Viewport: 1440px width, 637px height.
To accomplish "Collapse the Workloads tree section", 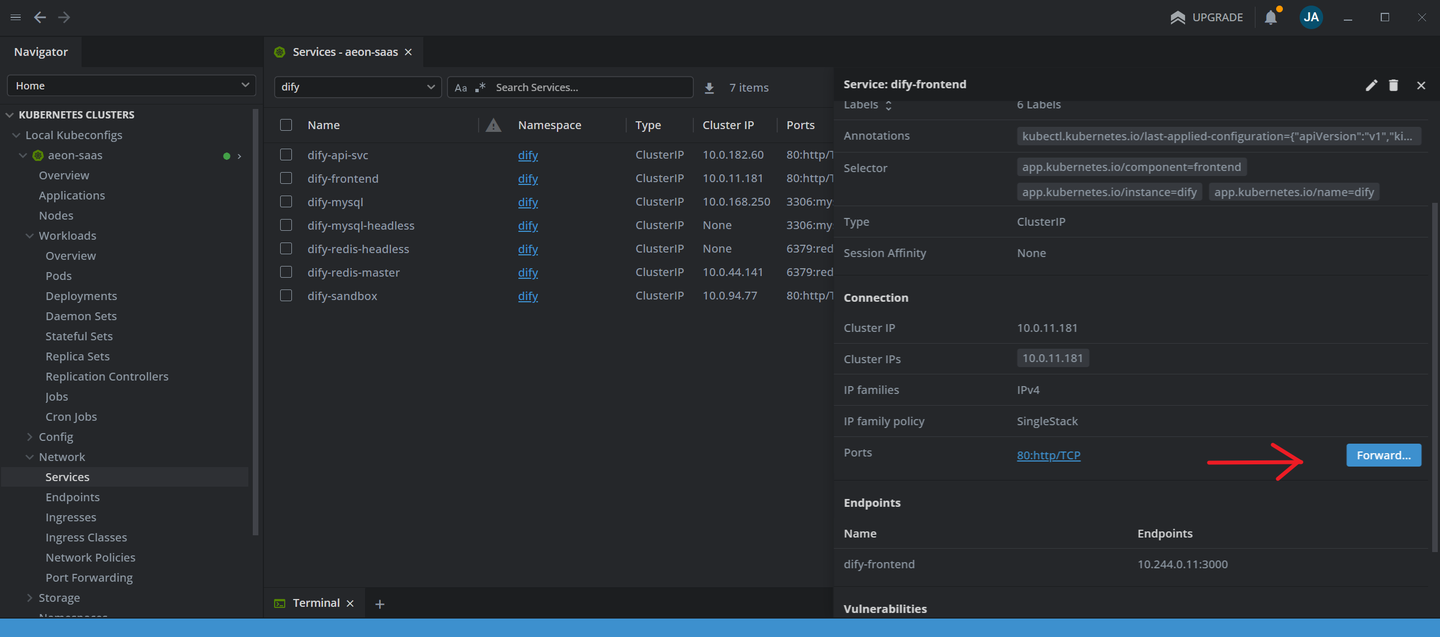I will pos(30,236).
